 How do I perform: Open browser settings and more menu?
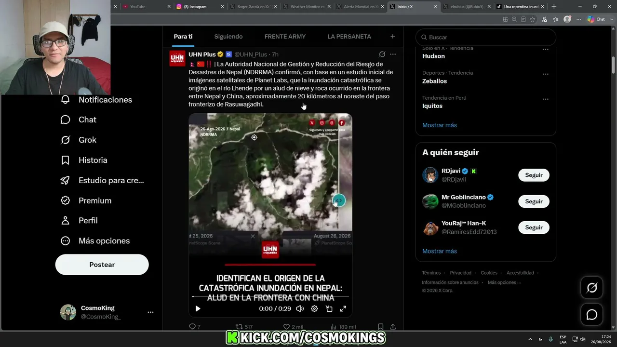pyautogui.click(x=578, y=19)
